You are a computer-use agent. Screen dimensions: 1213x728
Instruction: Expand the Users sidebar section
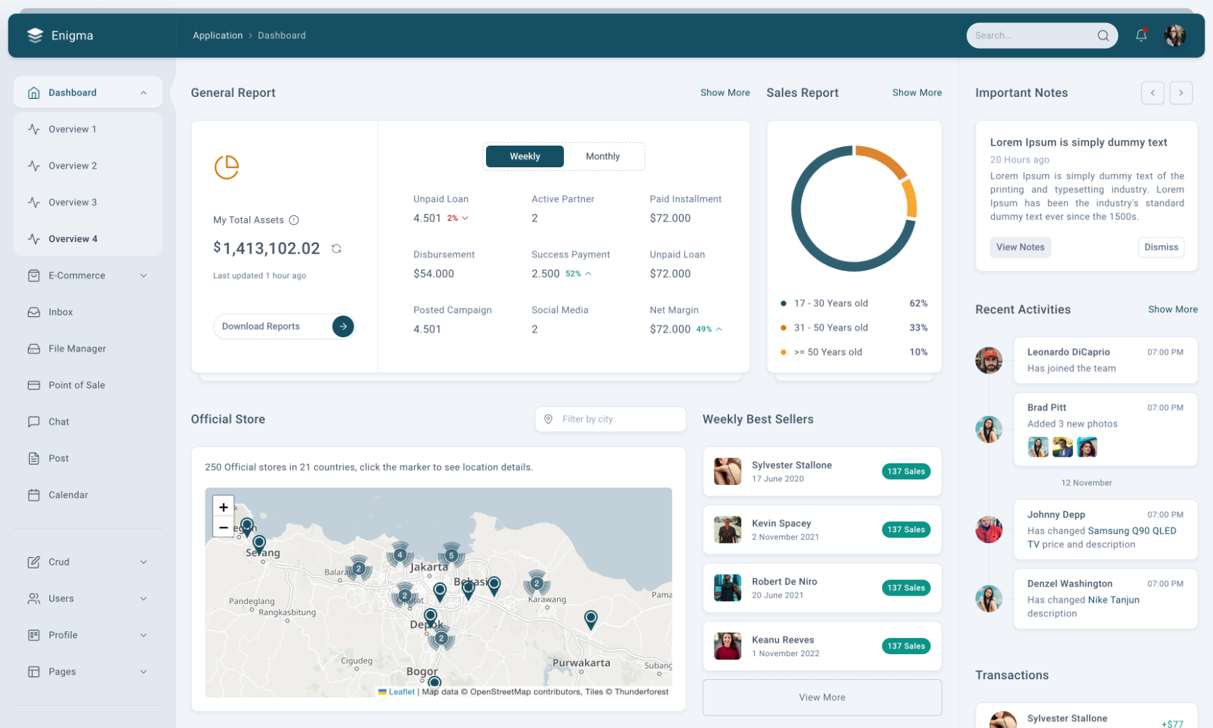pyautogui.click(x=61, y=598)
